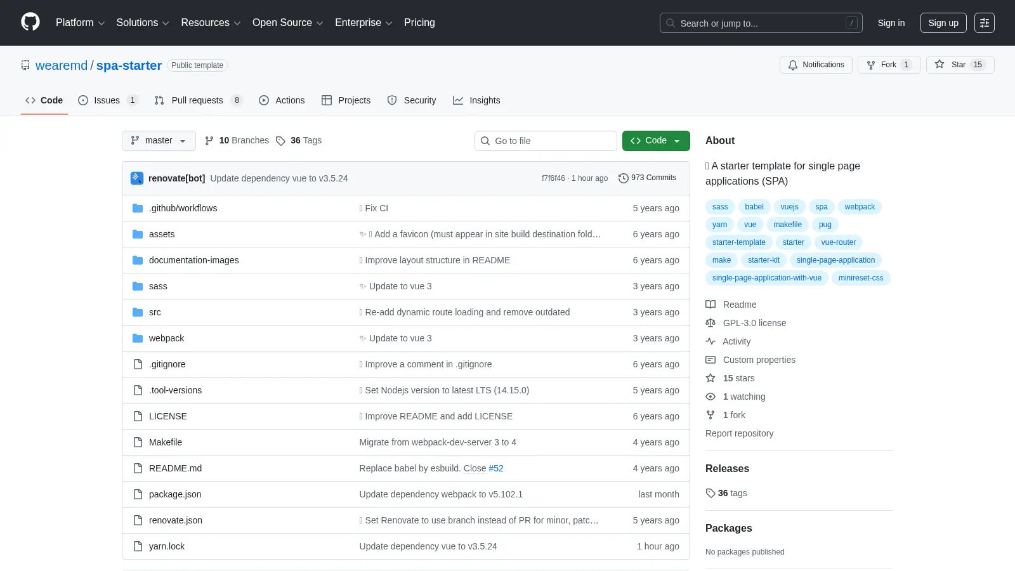
Task: Click the Sign in link
Action: tap(891, 23)
